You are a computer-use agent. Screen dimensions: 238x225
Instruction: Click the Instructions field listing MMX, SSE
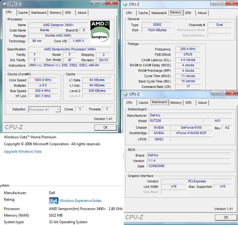70,65
